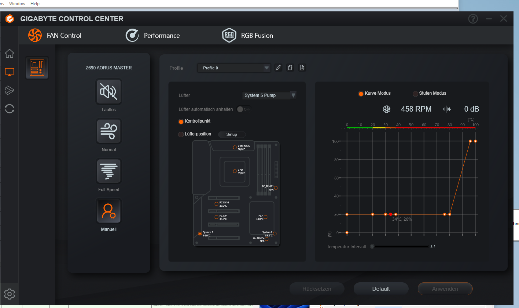The height and width of the screenshot is (308, 519).
Task: Select the Kontrollpunkt radio button
Action: click(181, 122)
